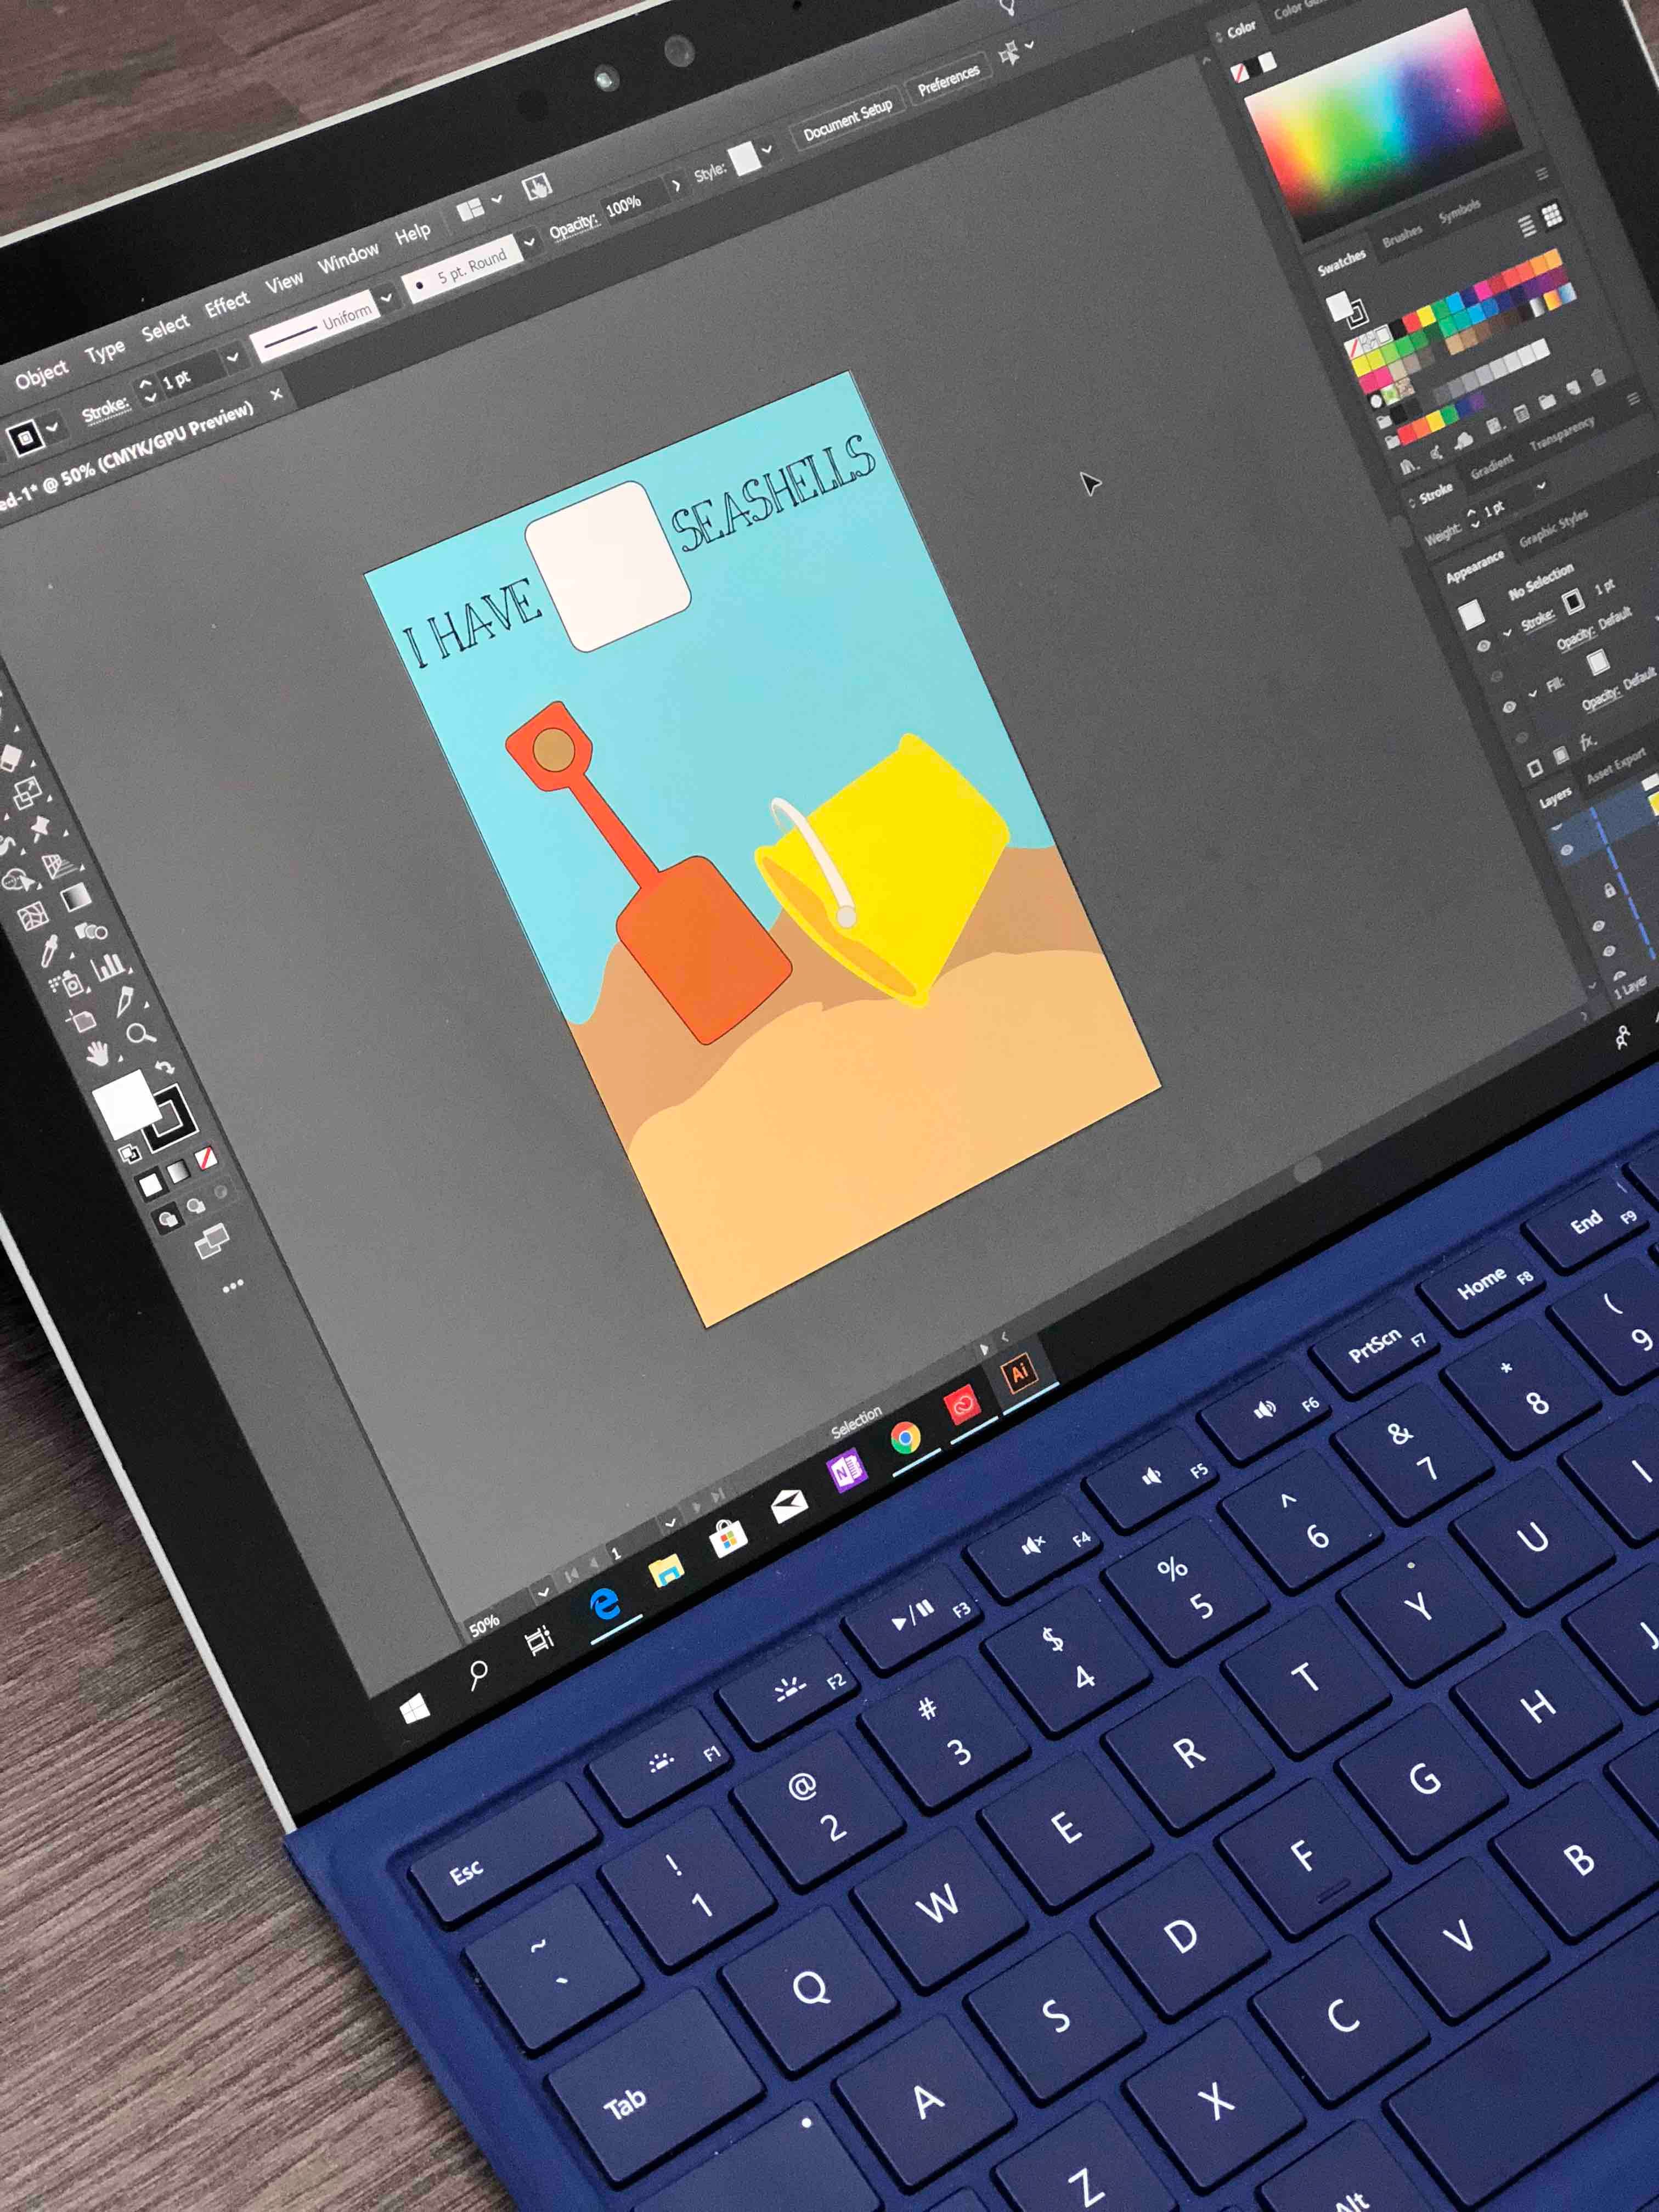This screenshot has height=2212, width=1659.
Task: Select the Mesh tool
Action: (32, 915)
